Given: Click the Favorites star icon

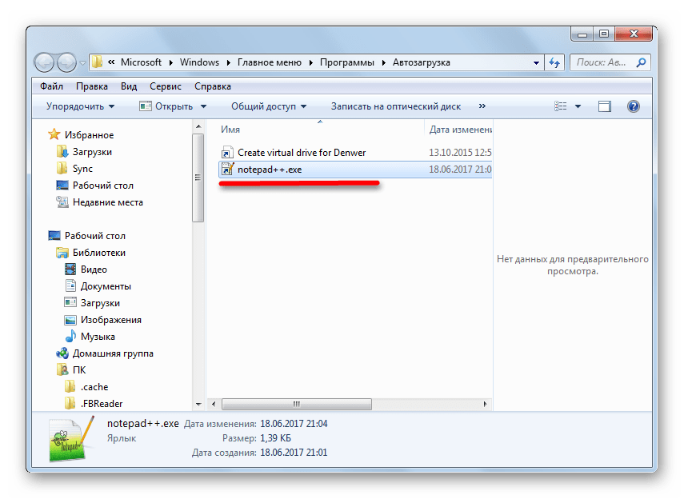Looking at the screenshot, I should point(54,135).
